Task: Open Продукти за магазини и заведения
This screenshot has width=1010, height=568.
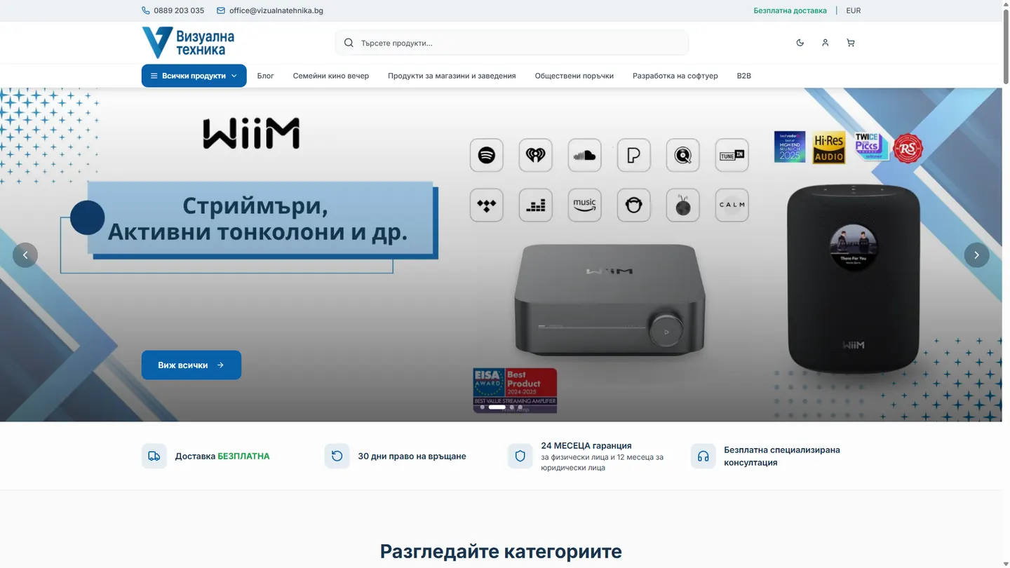Action: (x=452, y=76)
